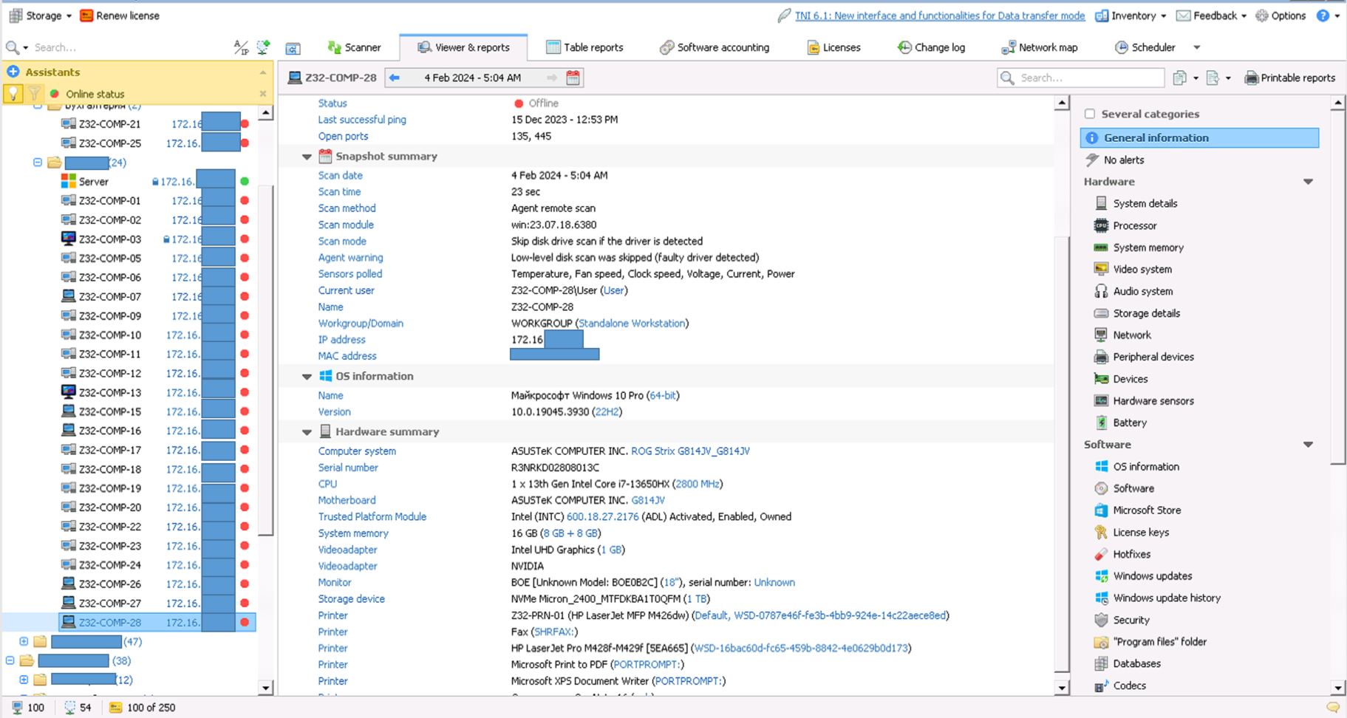Enable Several categories checkbox
The image size is (1347, 718).
coord(1089,114)
